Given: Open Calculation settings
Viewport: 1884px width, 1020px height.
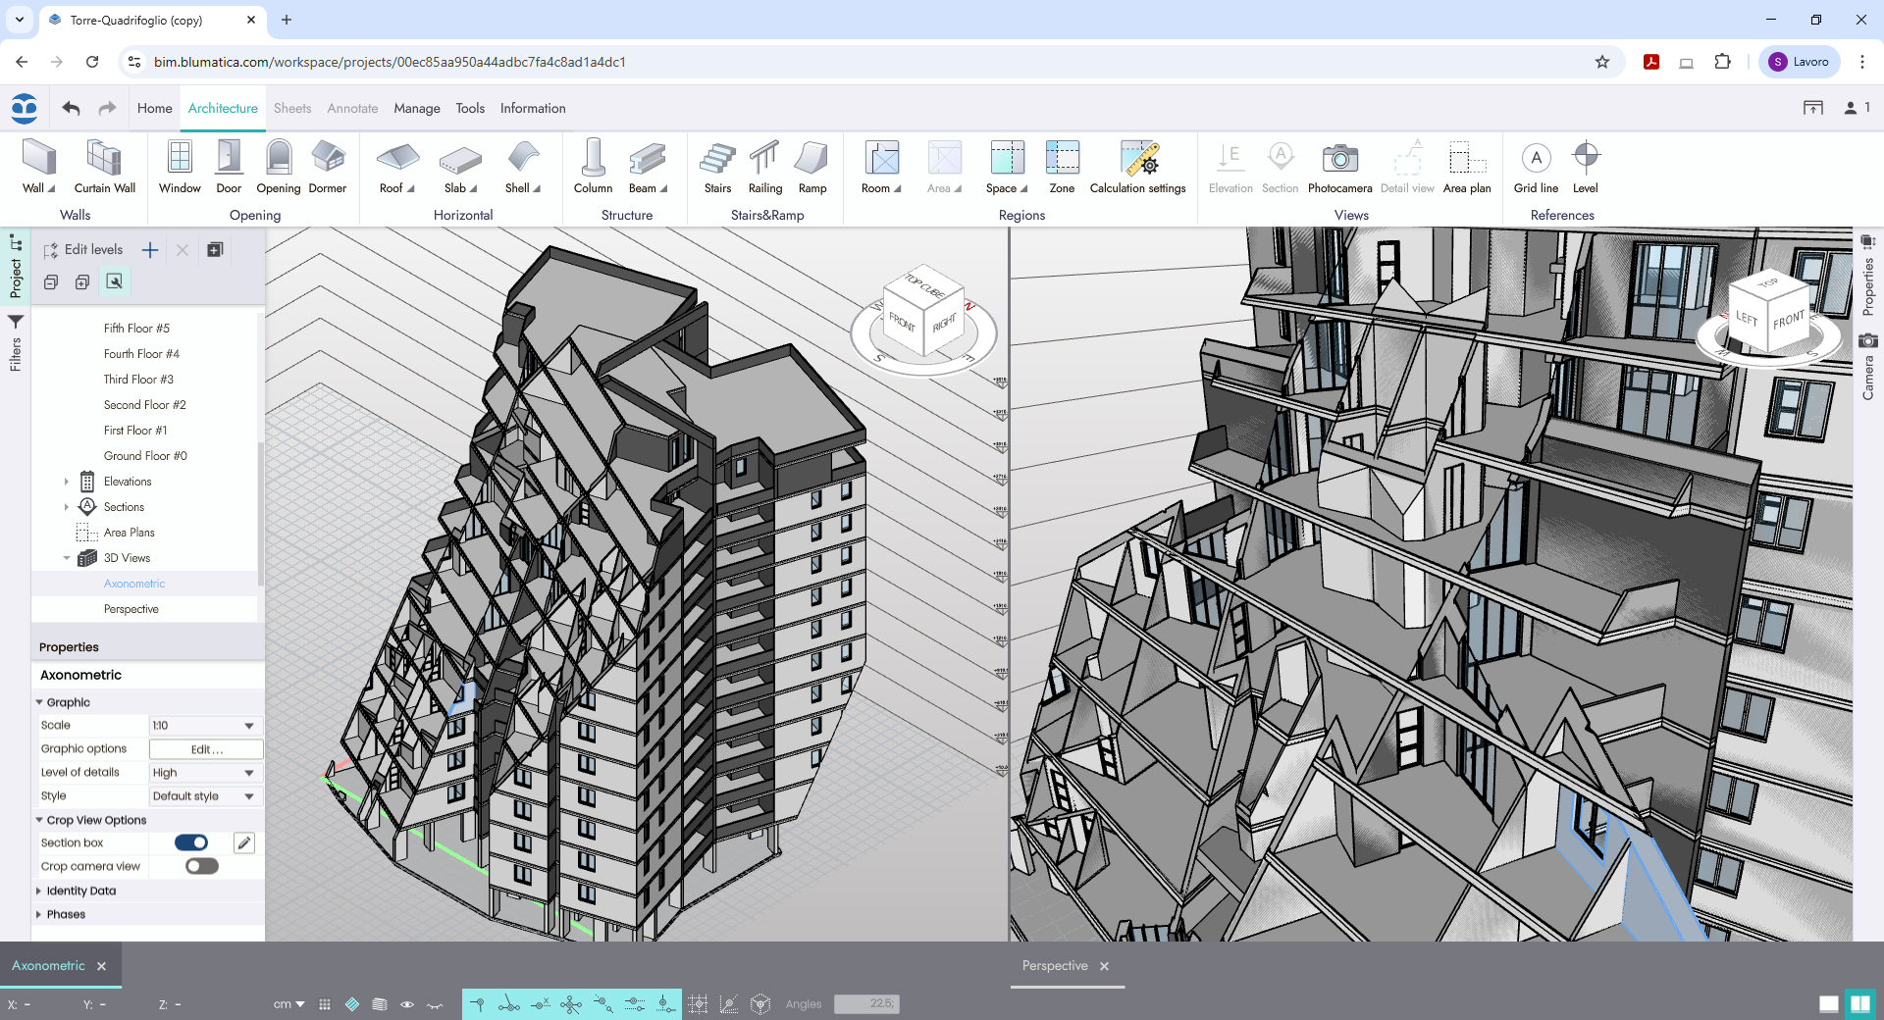Looking at the screenshot, I should (x=1137, y=167).
